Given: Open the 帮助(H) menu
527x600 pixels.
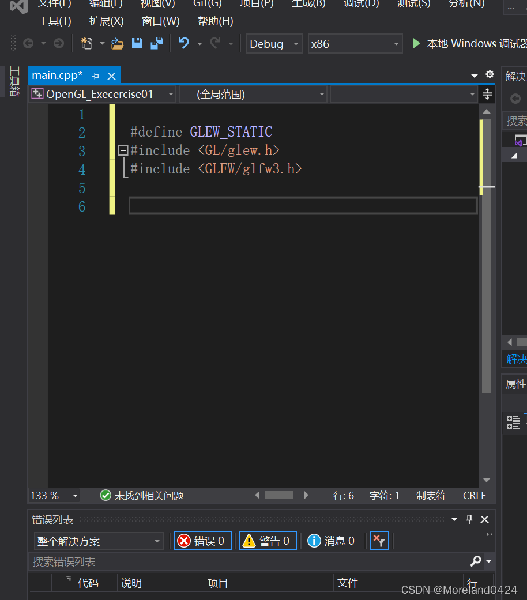Looking at the screenshot, I should pyautogui.click(x=216, y=21).
